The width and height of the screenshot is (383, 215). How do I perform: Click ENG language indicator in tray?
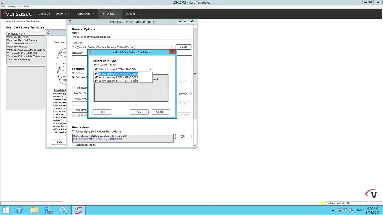point(360,210)
